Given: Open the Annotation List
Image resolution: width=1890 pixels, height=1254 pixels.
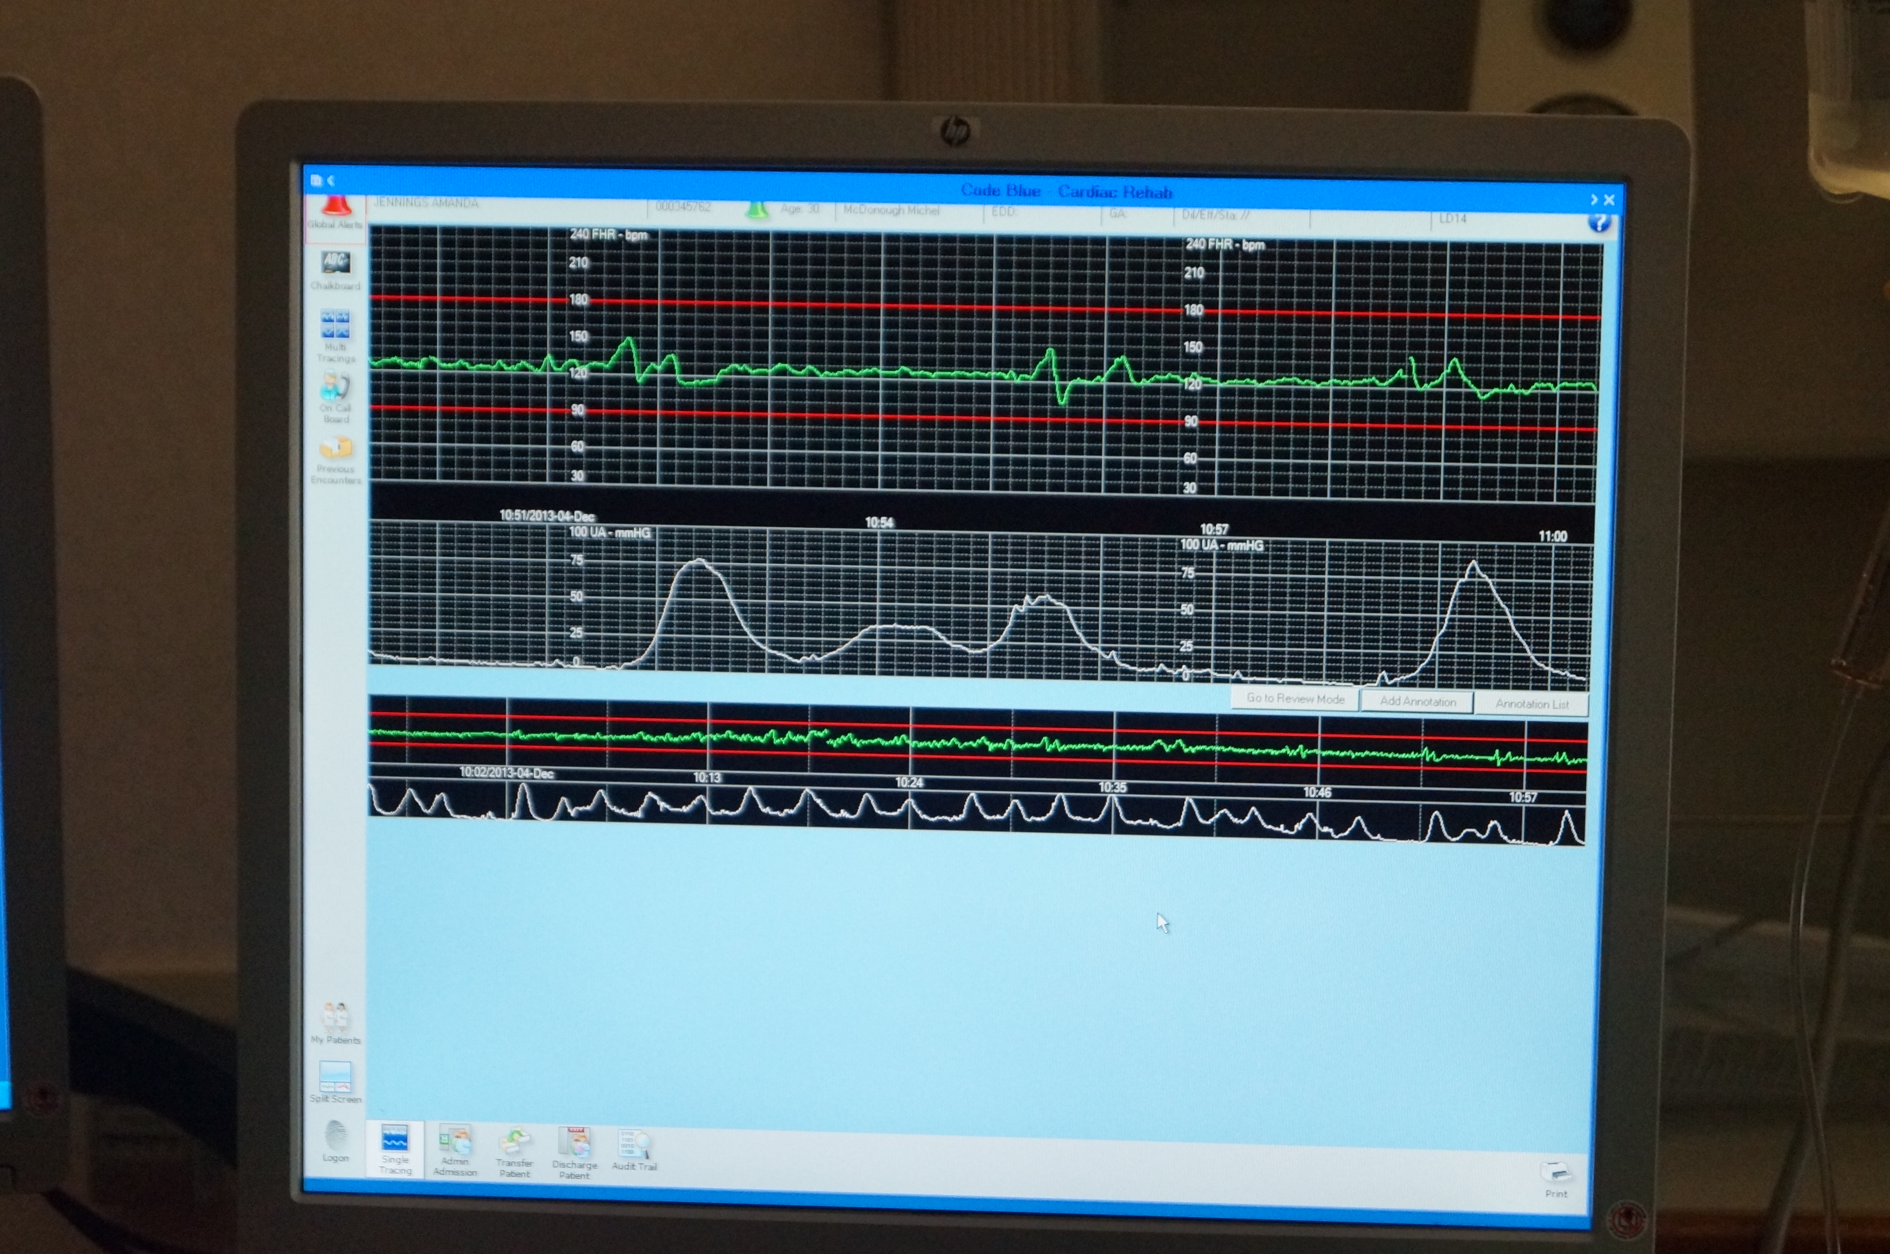Looking at the screenshot, I should (x=1531, y=704).
